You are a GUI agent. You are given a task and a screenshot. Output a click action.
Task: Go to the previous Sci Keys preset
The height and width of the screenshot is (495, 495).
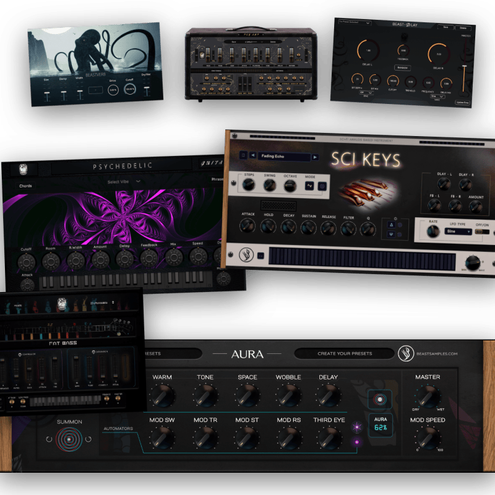point(253,155)
